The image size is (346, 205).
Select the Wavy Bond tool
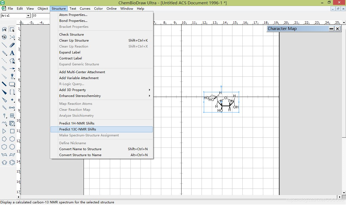[4, 107]
